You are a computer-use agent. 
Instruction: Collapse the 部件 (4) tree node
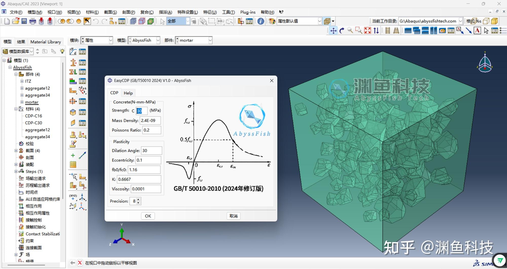tap(16, 74)
